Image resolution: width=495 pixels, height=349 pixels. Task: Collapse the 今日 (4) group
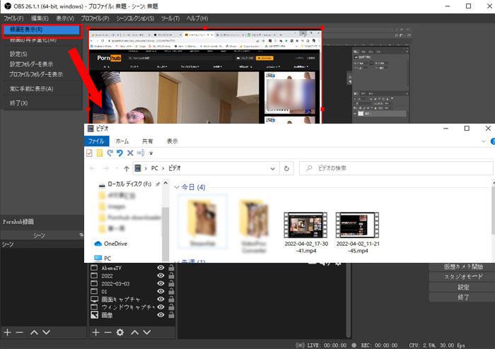coord(177,187)
